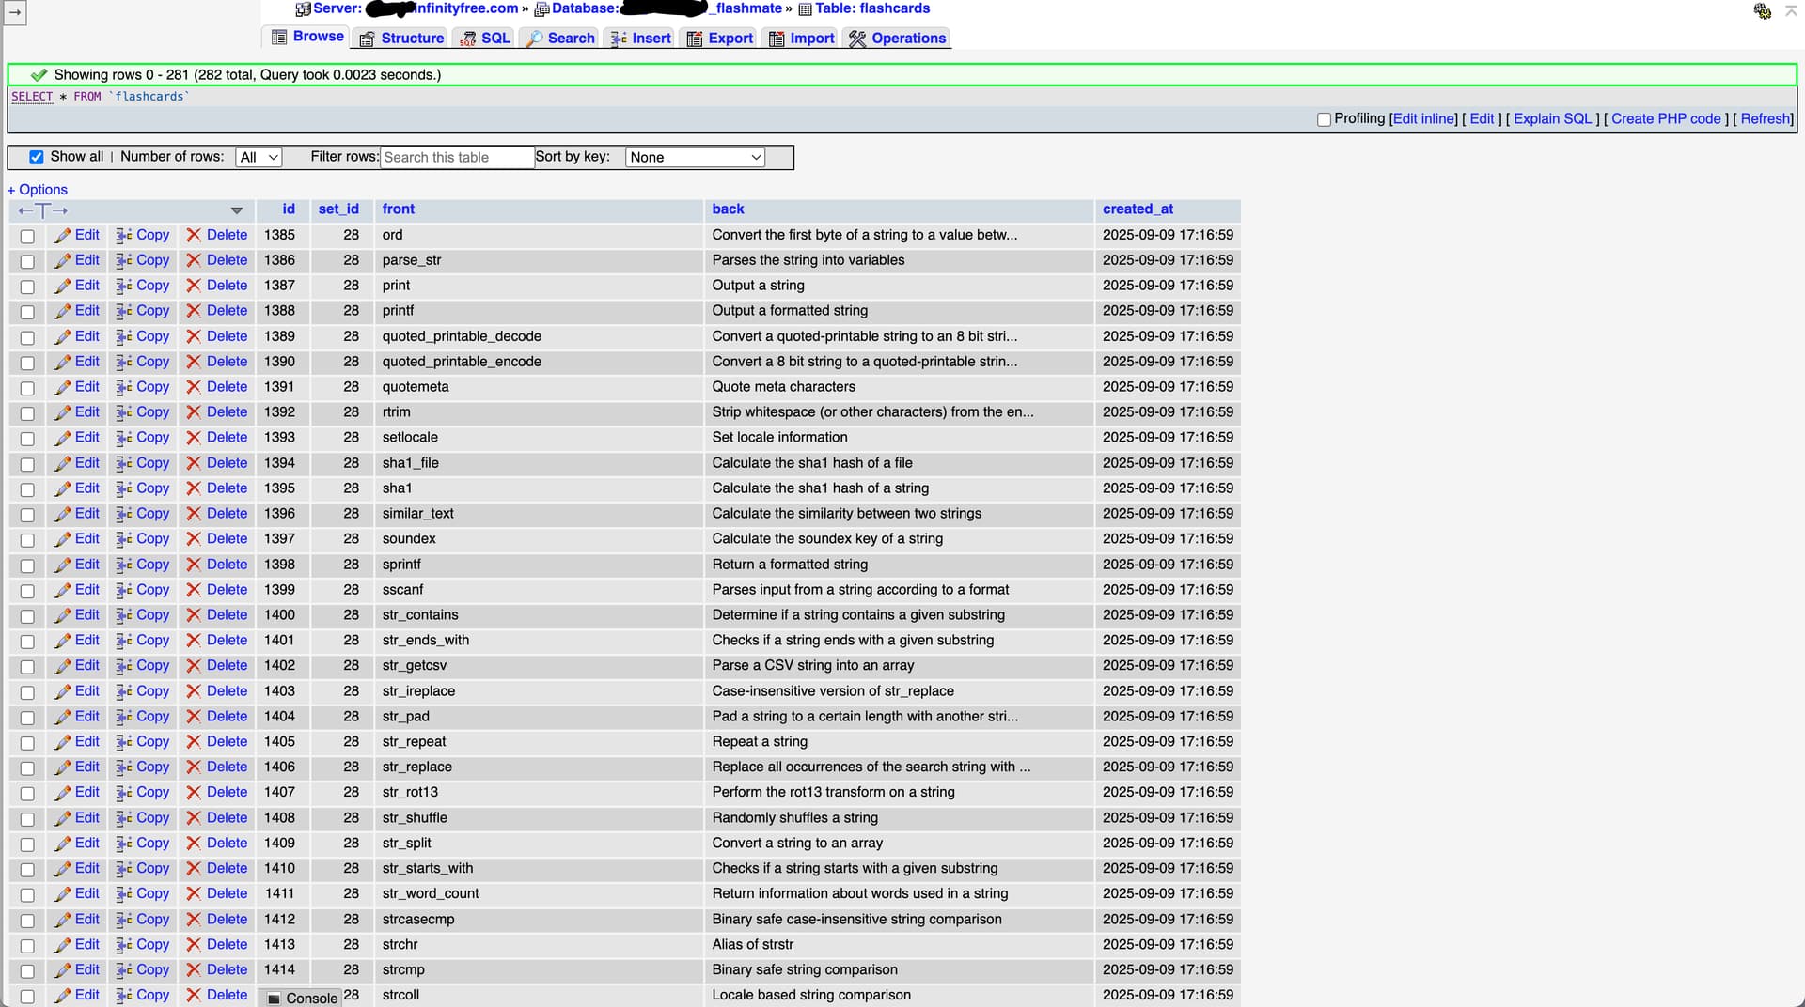Toggle full texts arrows in header
The width and height of the screenshot is (1805, 1007).
pos(43,210)
